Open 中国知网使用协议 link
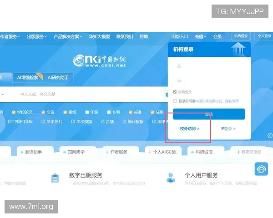Image resolution: width=273 pixels, height=218 pixels. [x=208, y=101]
